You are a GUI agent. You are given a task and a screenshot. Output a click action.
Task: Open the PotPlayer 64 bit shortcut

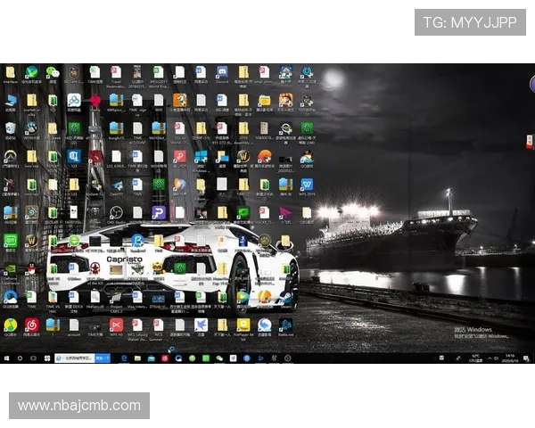(243, 325)
